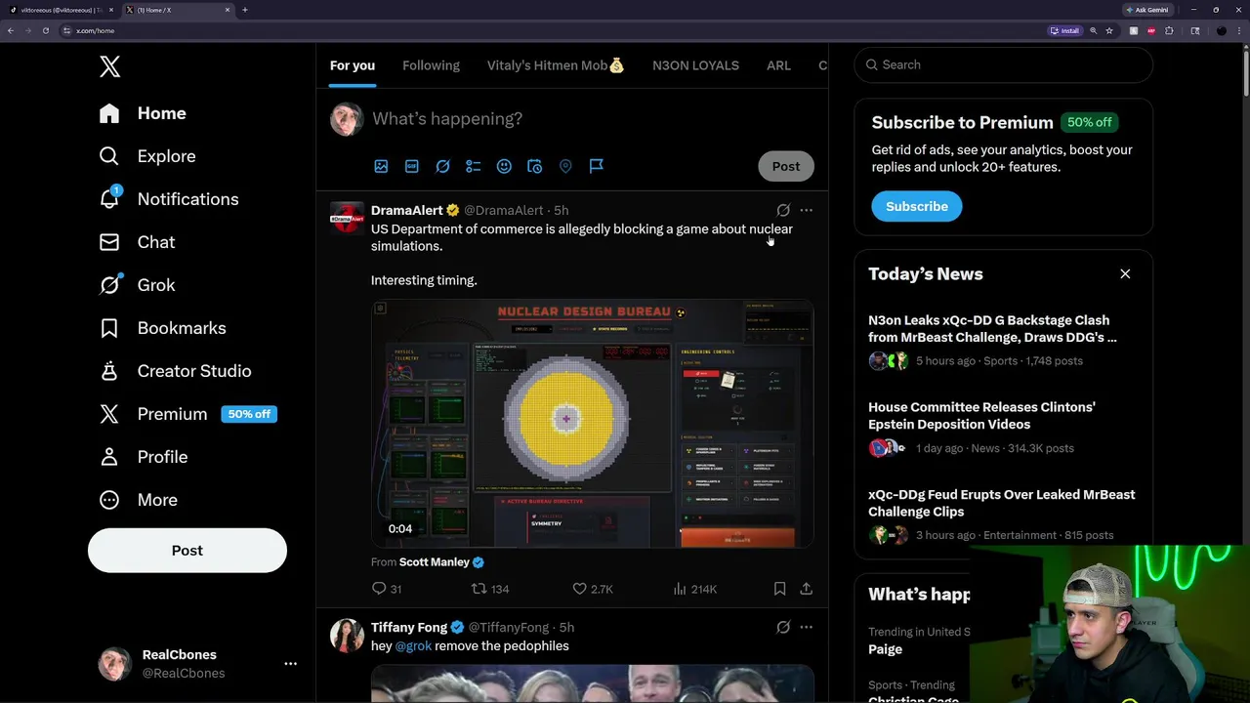Share the DramaAlert post

[806, 589]
